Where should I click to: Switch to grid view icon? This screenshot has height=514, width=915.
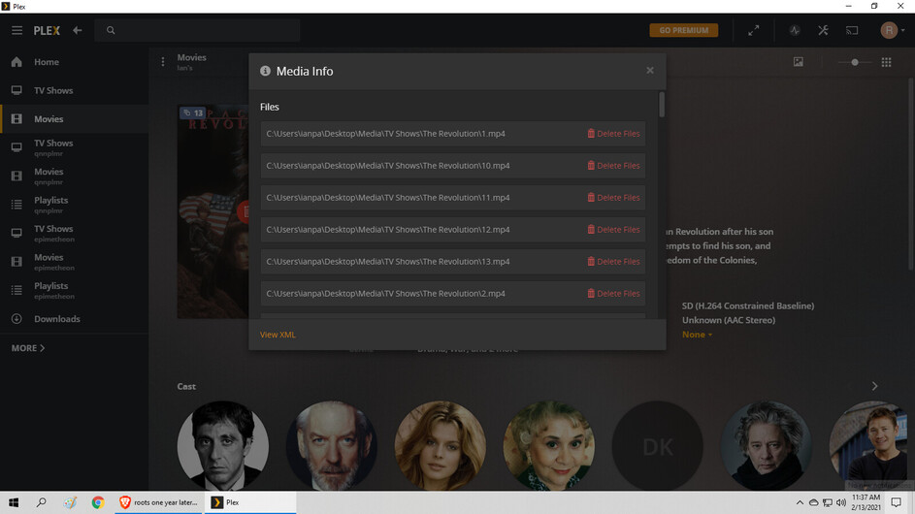point(886,62)
